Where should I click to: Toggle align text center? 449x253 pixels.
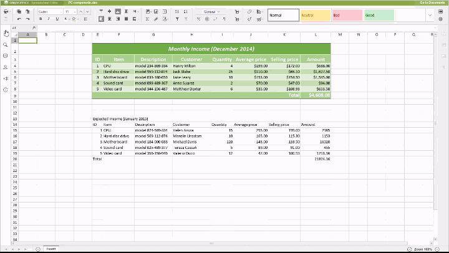109,19
